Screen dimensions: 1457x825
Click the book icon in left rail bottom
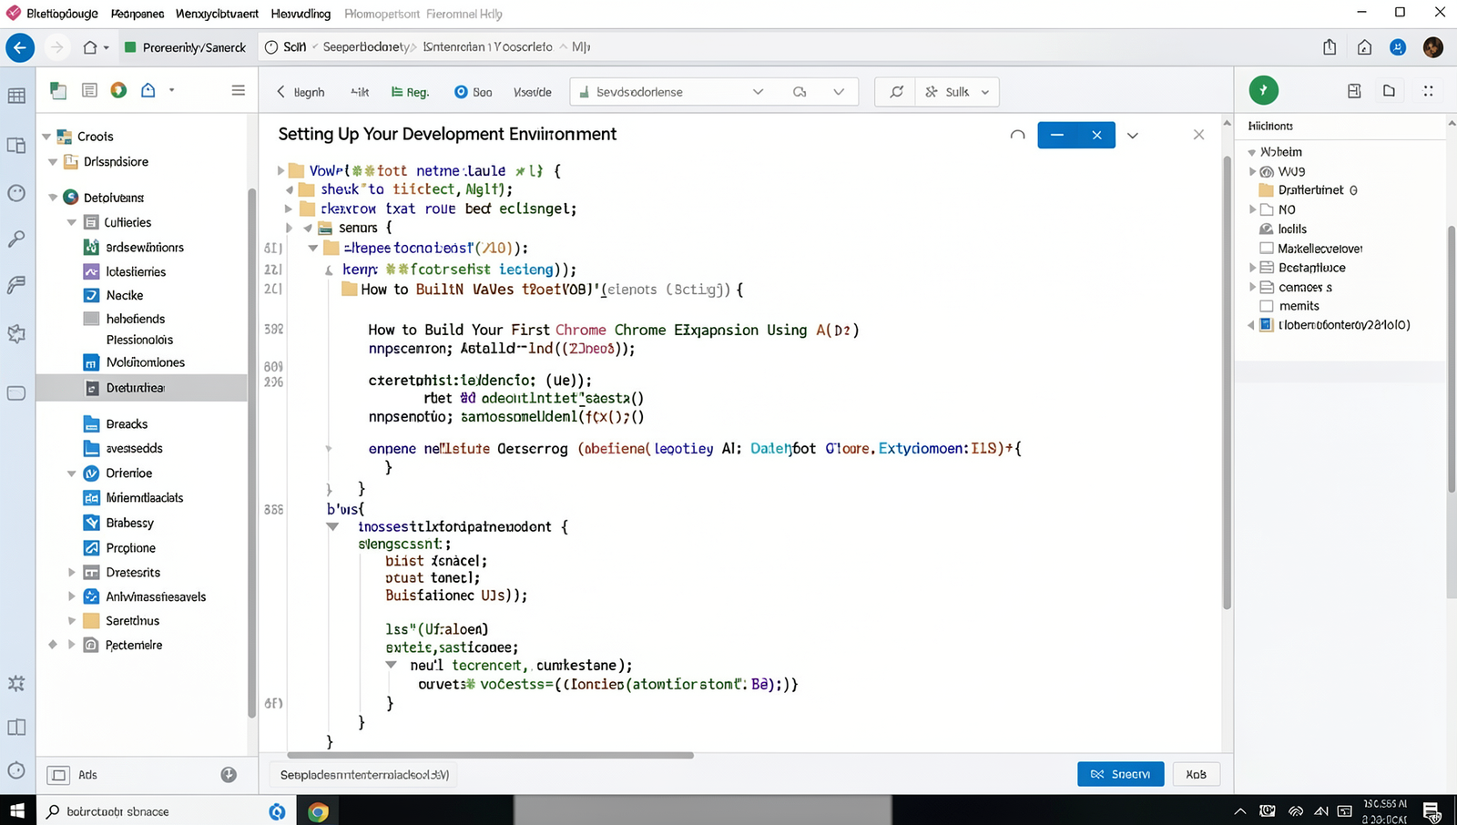coord(16,728)
